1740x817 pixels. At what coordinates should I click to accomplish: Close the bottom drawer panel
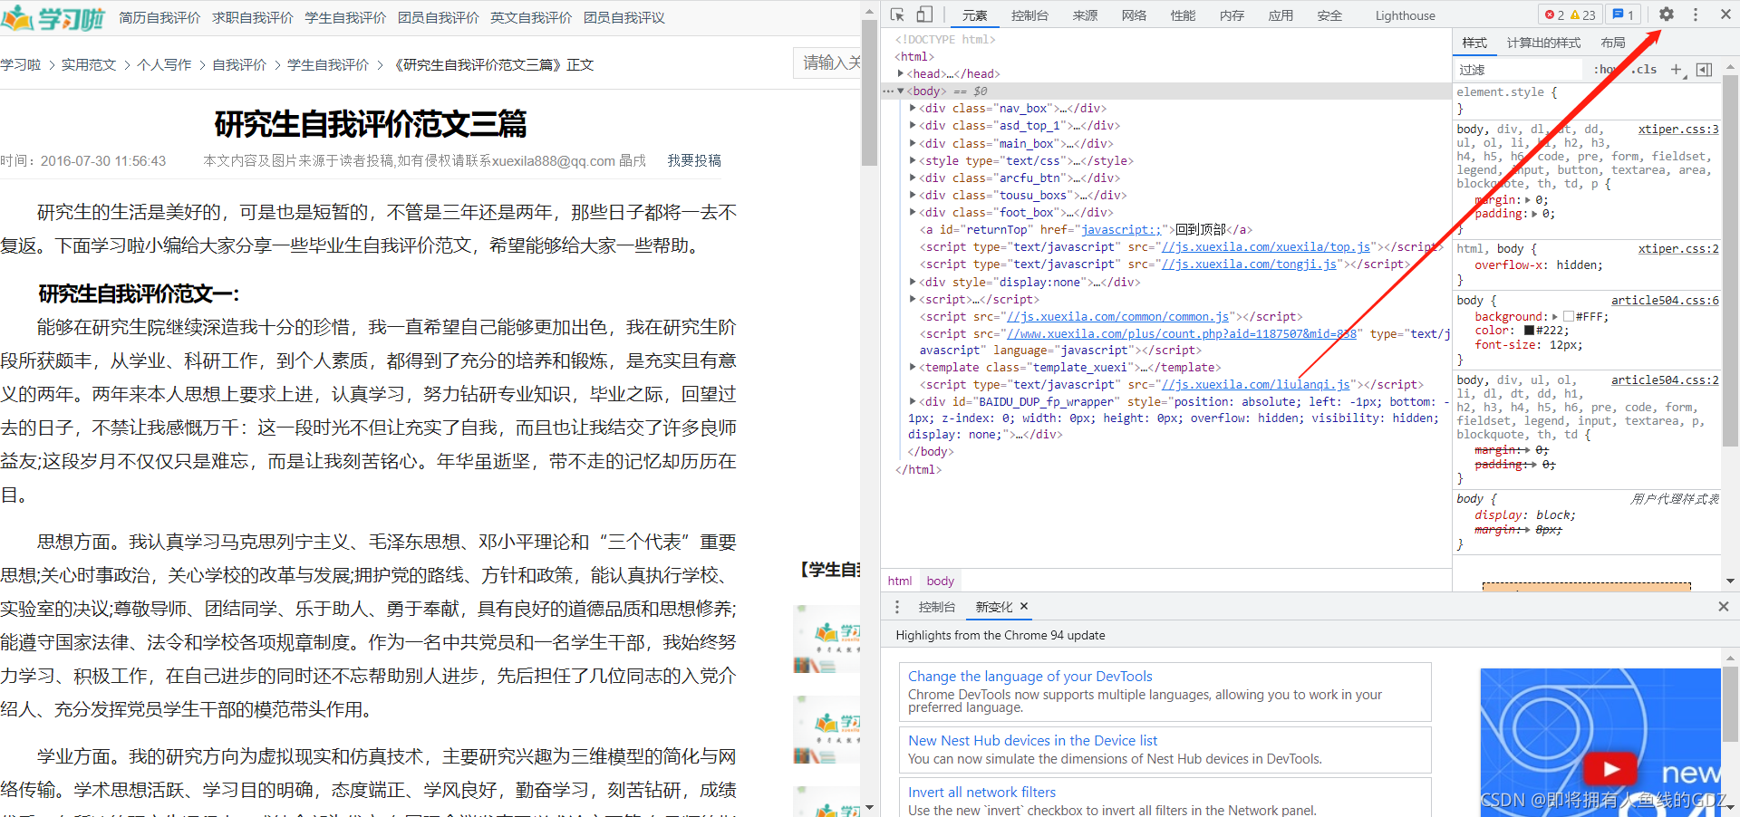click(1724, 607)
